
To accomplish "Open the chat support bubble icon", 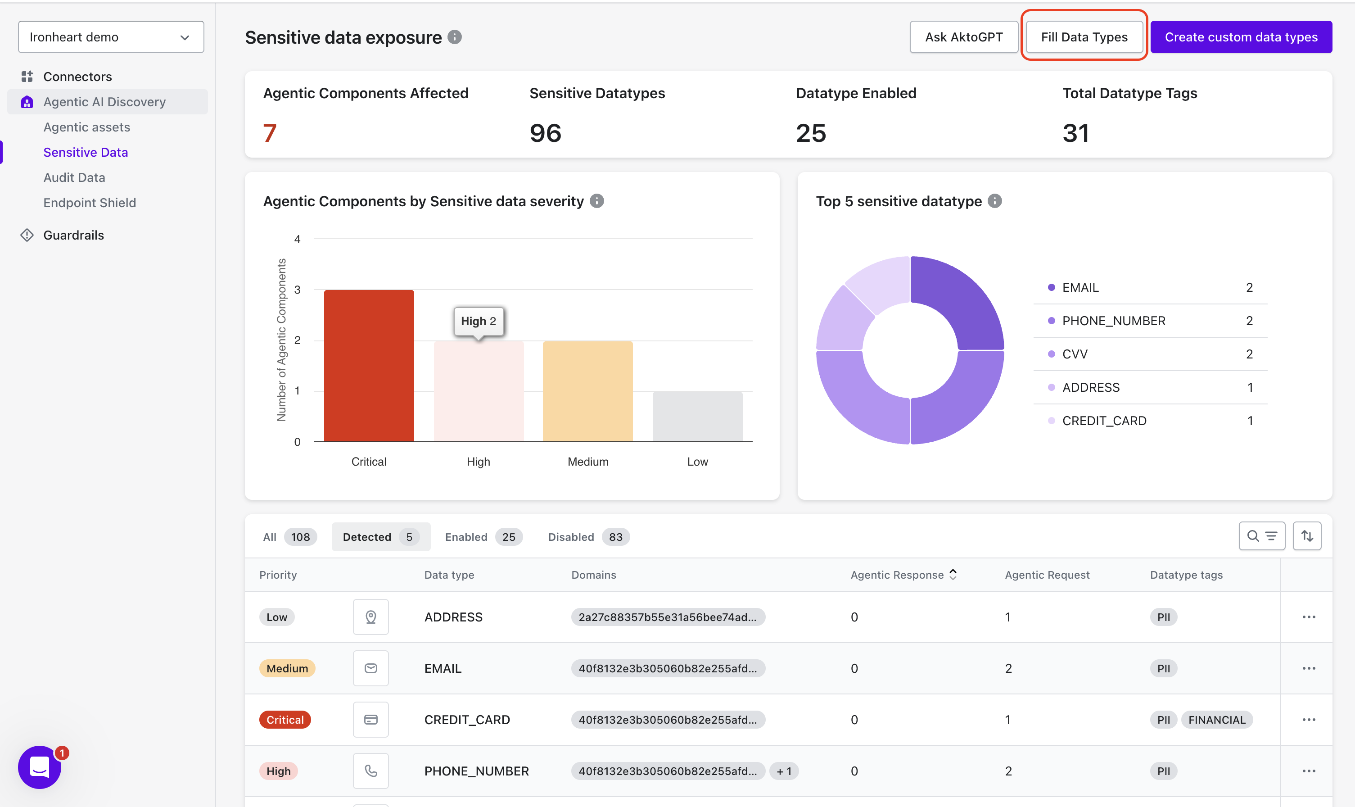I will coord(40,767).
